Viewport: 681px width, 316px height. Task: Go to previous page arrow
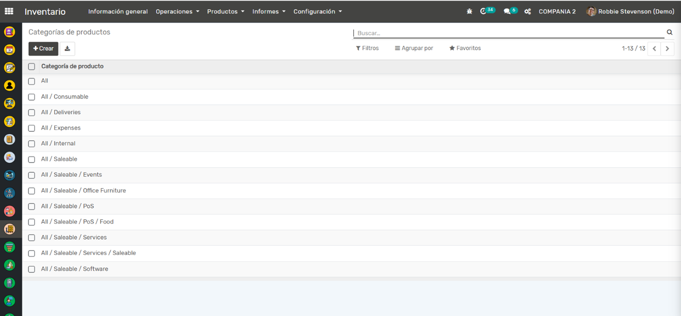(654, 48)
